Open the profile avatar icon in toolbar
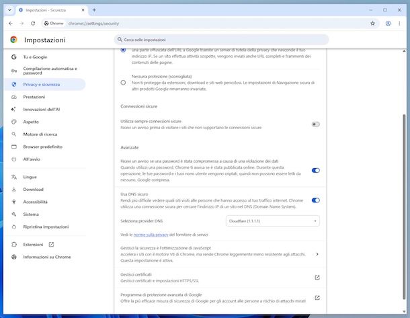410x318 pixels. [388, 24]
